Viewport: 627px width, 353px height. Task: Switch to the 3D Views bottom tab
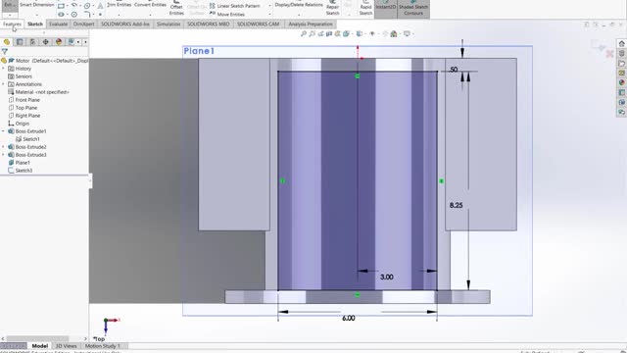pyautogui.click(x=66, y=346)
